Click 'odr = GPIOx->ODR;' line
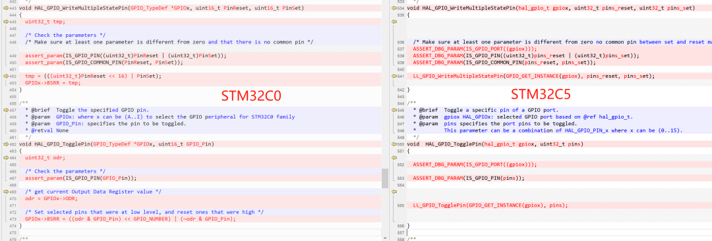The height and width of the screenshot is (241, 712). pos(51,199)
